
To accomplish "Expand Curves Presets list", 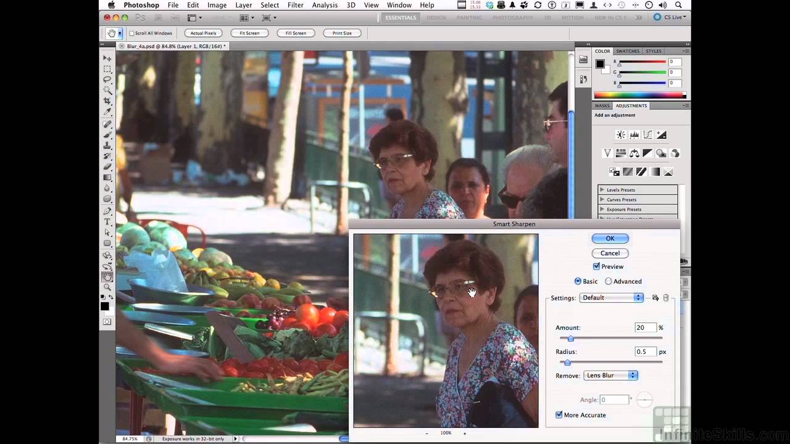I will click(602, 200).
